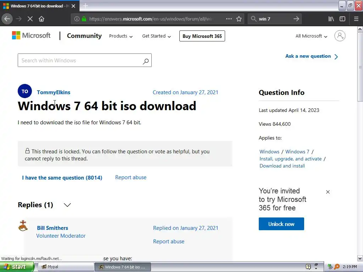The image size is (363, 272).
Task: Report abuse on Bill Smithers reply
Action: tap(169, 242)
